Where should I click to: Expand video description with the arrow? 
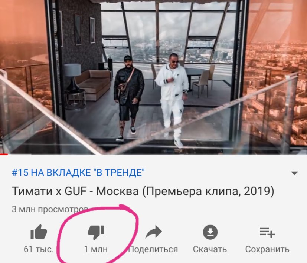coord(294,173)
